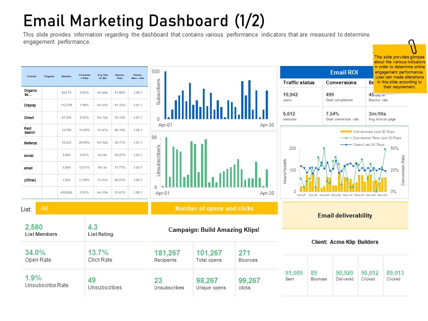Click the 89,013 Clicked metric

point(395,276)
